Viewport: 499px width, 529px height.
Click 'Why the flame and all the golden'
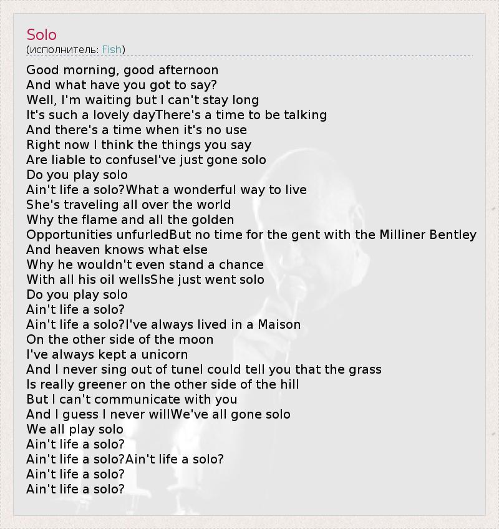pos(130,220)
